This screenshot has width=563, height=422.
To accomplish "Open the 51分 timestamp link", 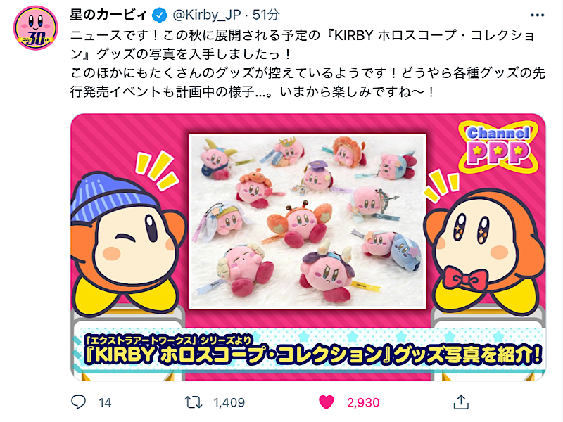I will point(266,15).
